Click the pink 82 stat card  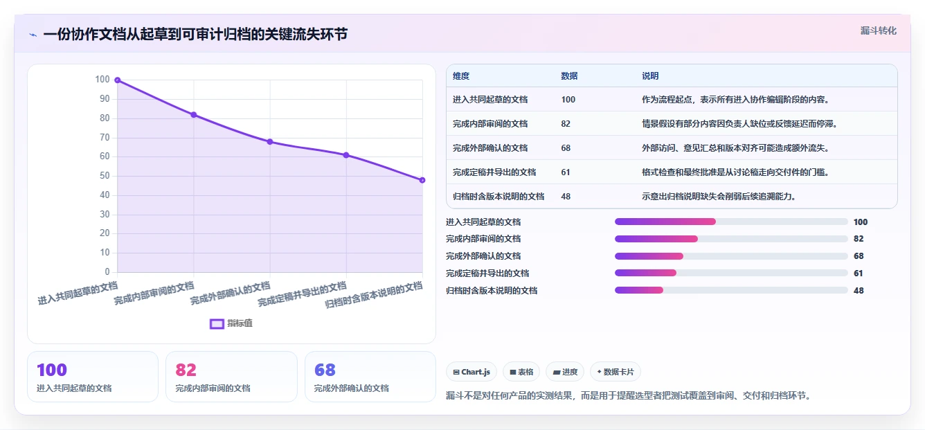click(x=231, y=377)
